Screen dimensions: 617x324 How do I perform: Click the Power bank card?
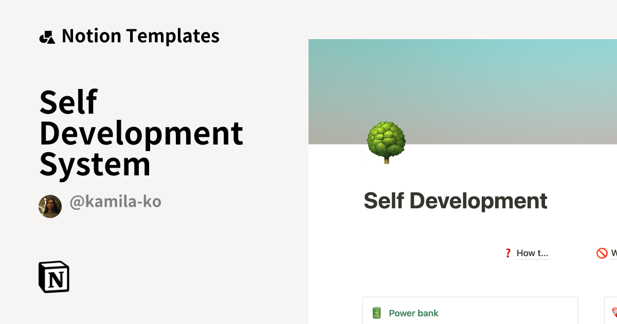[x=470, y=311]
